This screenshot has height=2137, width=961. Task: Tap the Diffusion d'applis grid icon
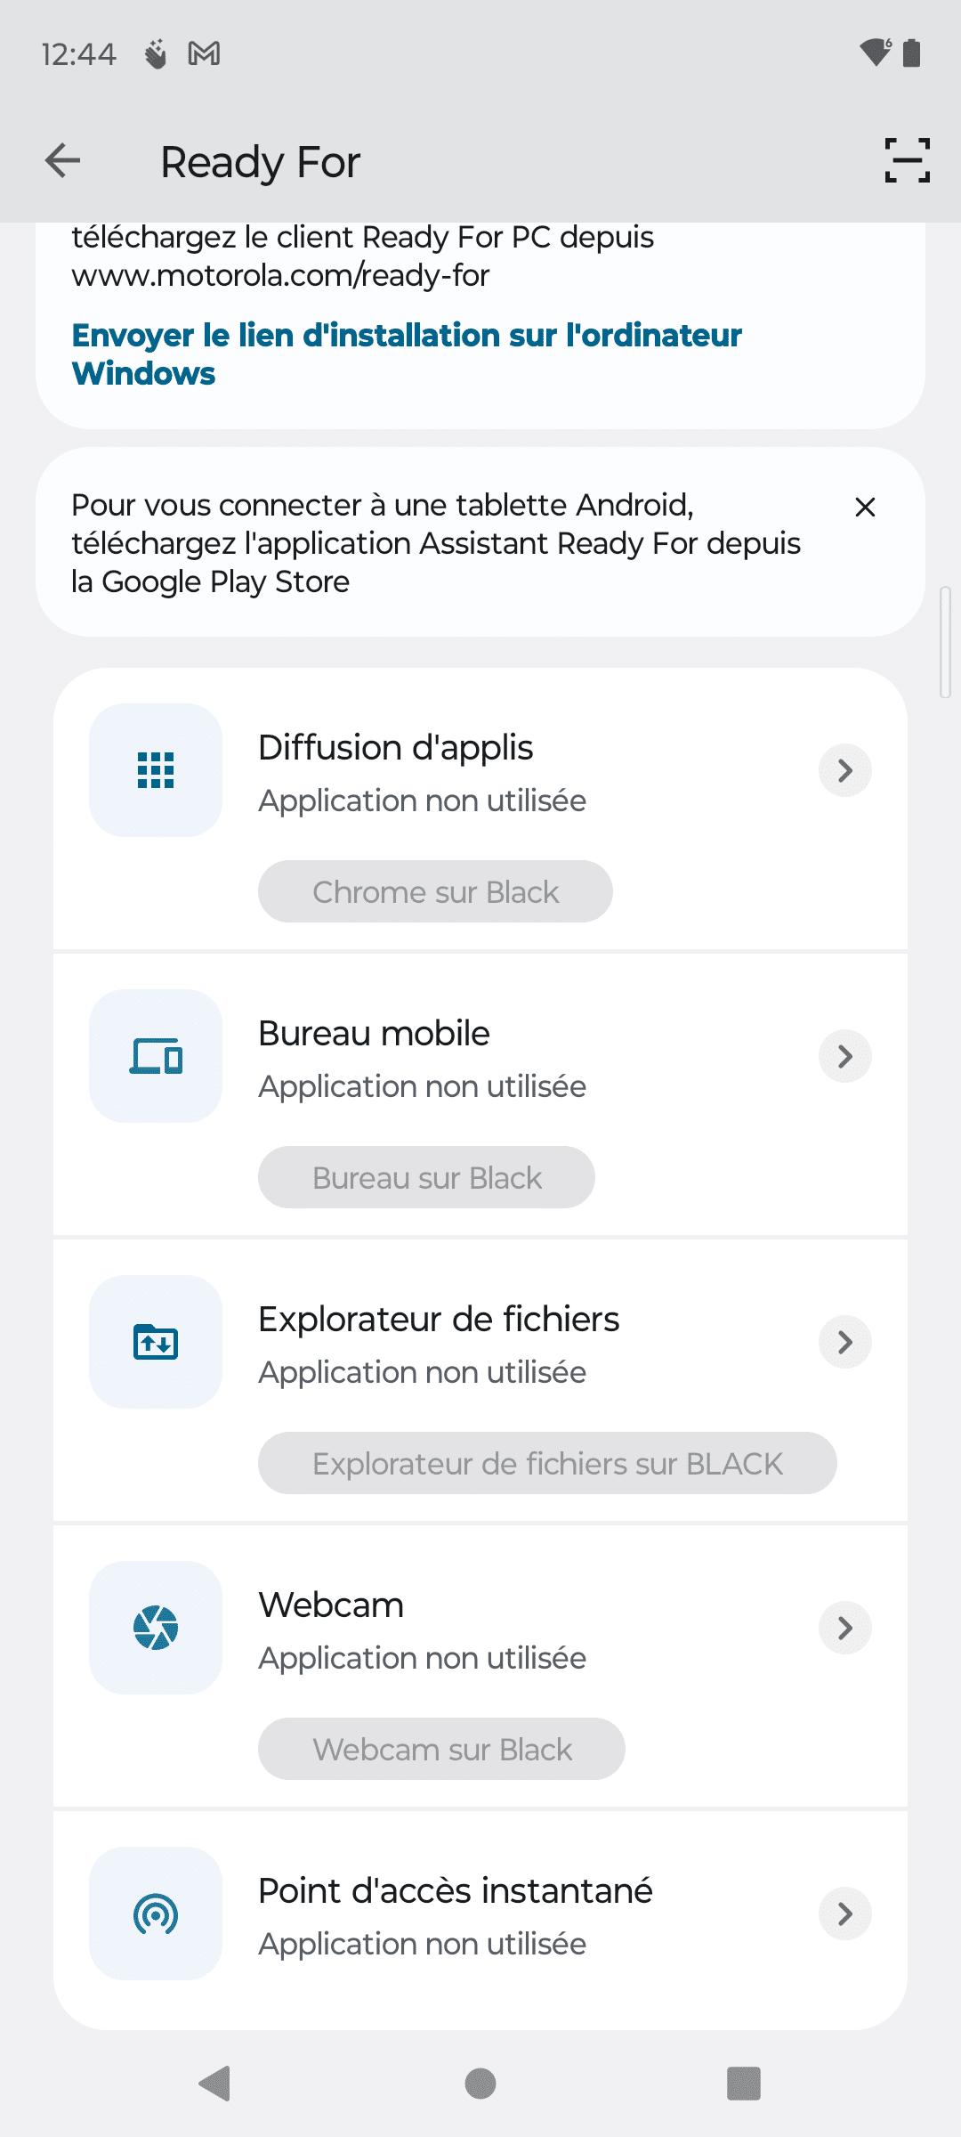coord(156,770)
